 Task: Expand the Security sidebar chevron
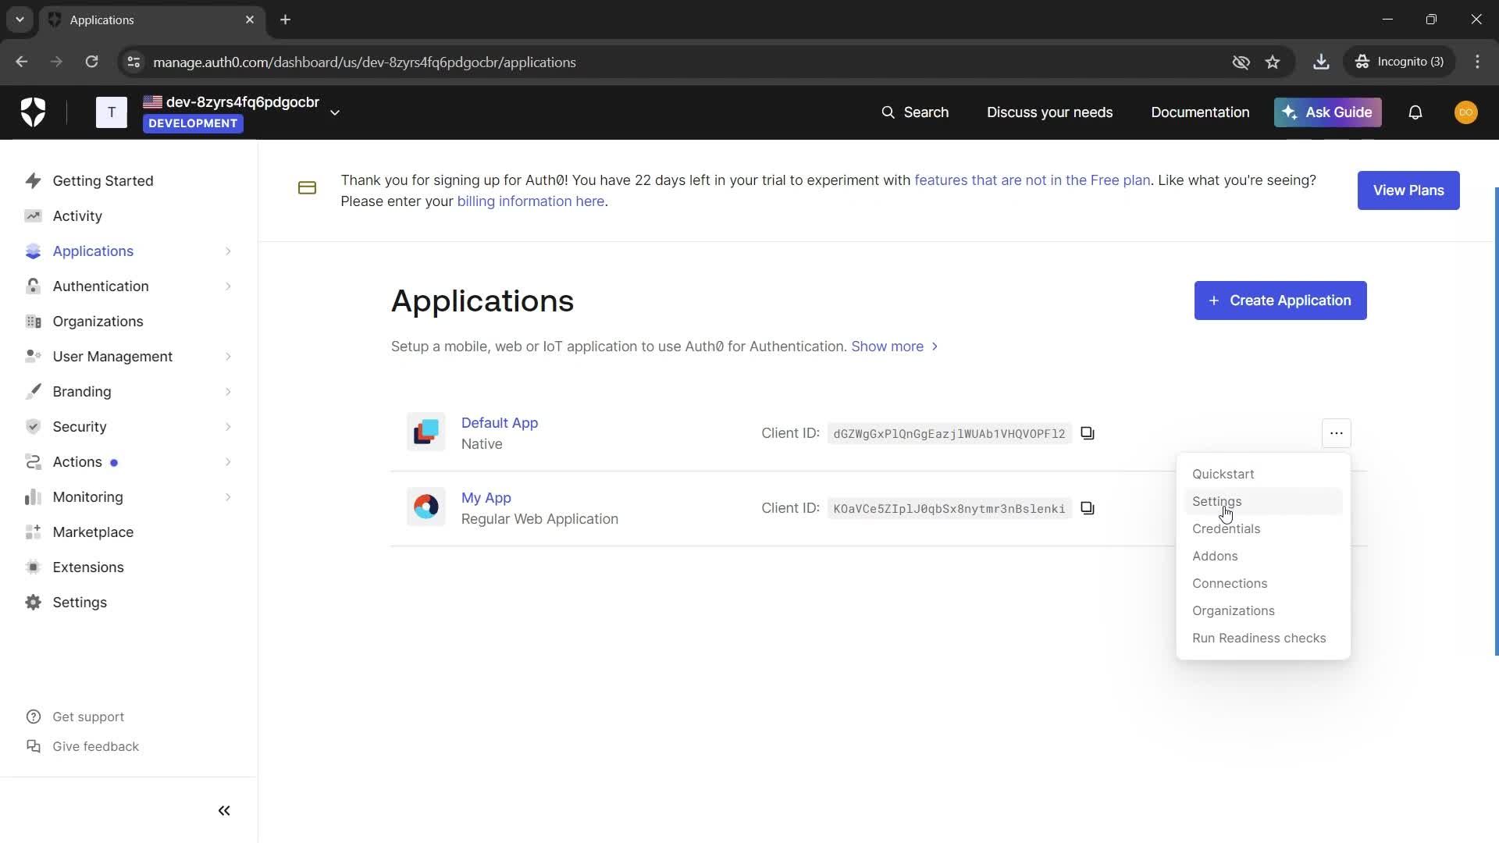[x=228, y=427]
